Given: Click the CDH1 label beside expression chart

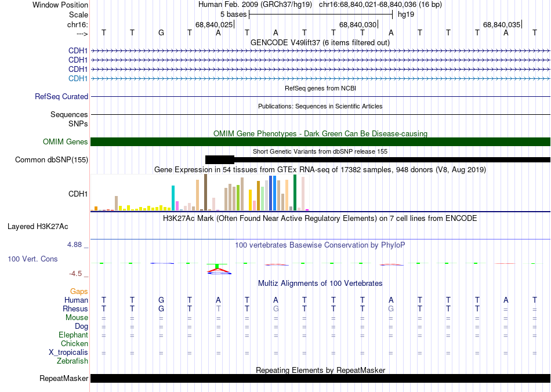Looking at the screenshot, I should point(78,194).
